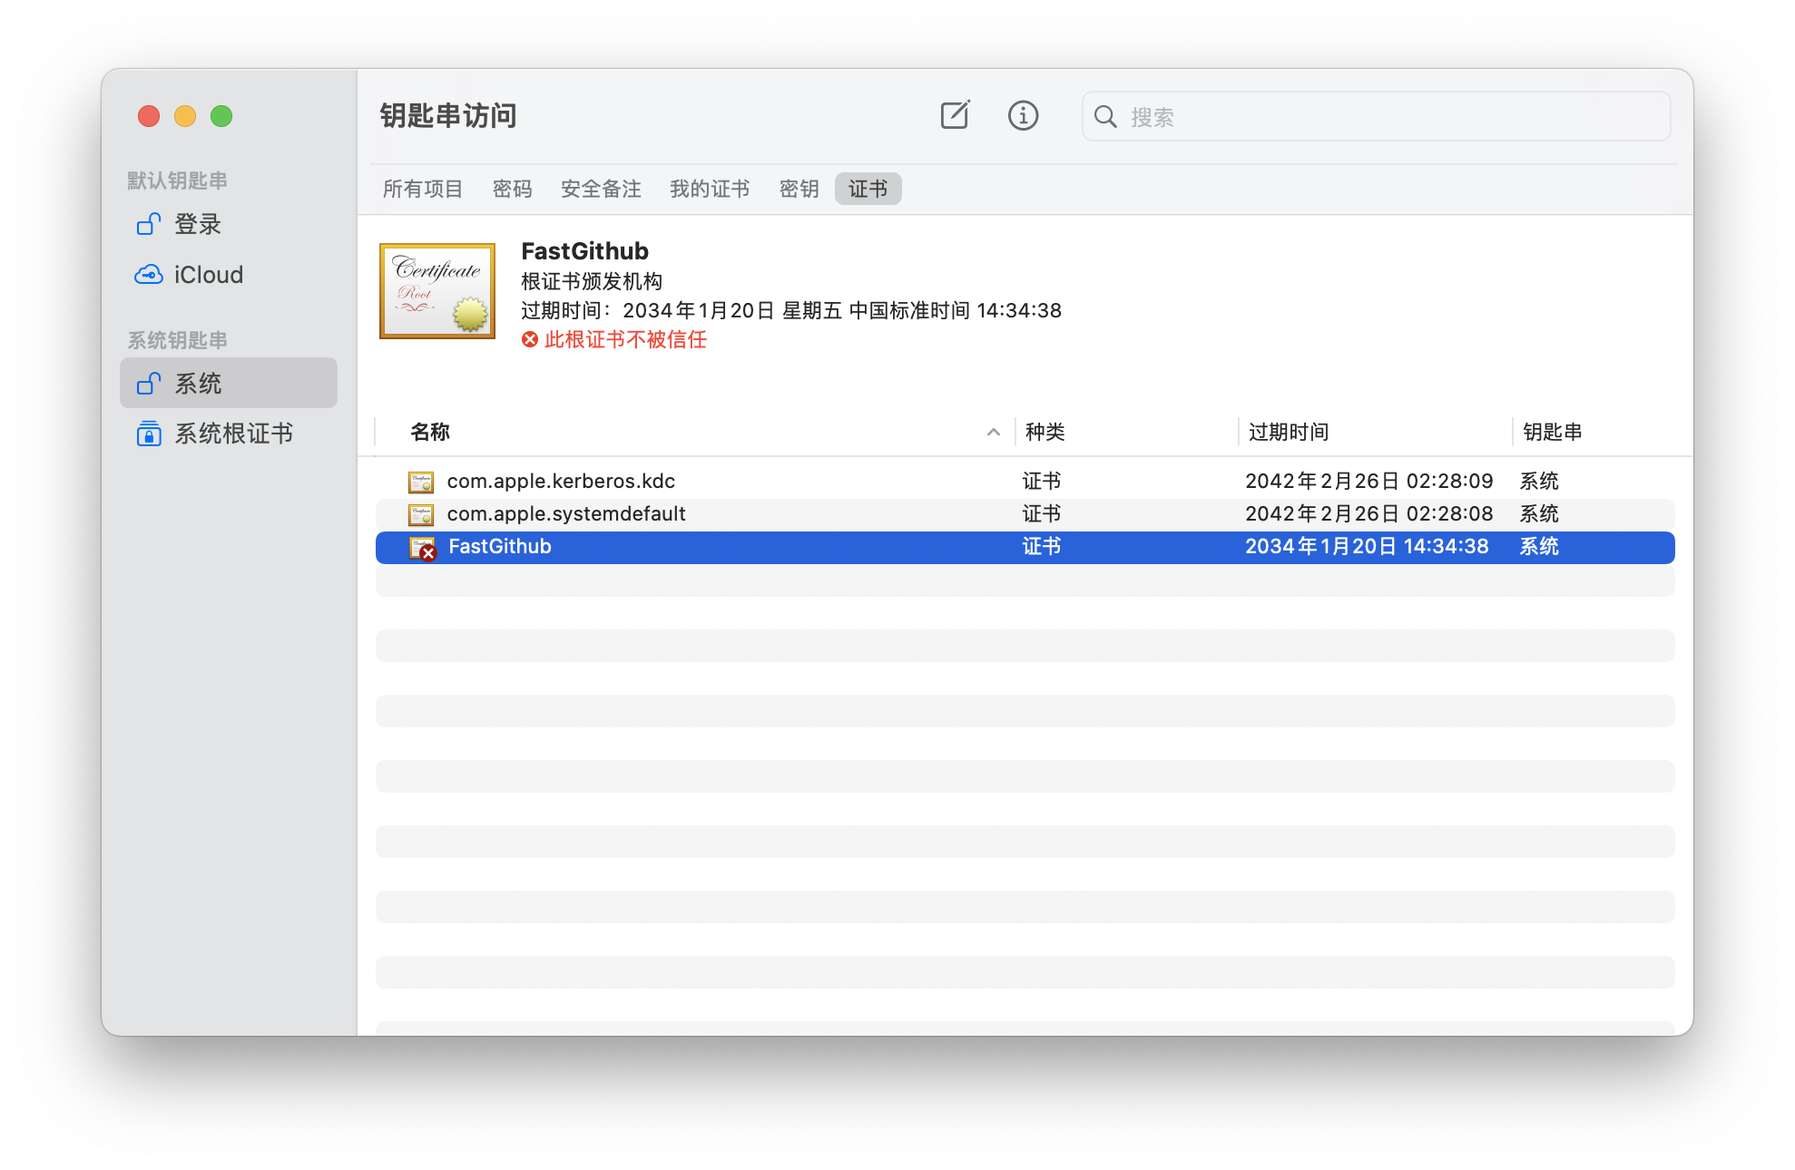Open the new keychain item compose icon
Viewport: 1795px width, 1170px height.
954,115
